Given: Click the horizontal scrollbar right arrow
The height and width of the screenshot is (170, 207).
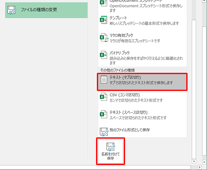Looking at the screenshot, I should coord(200,168).
